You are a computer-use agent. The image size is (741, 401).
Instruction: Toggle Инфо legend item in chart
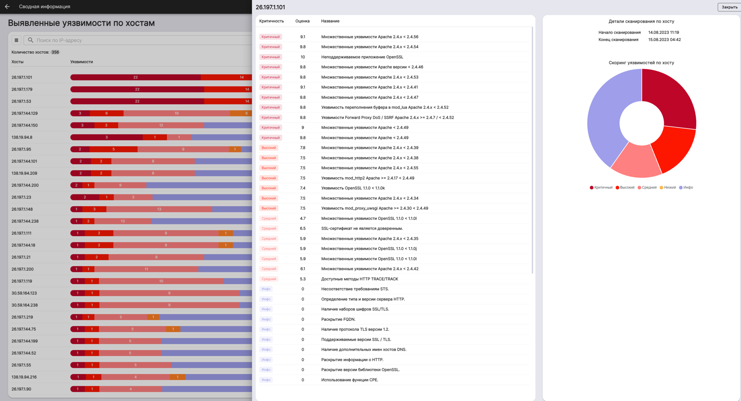click(686, 187)
